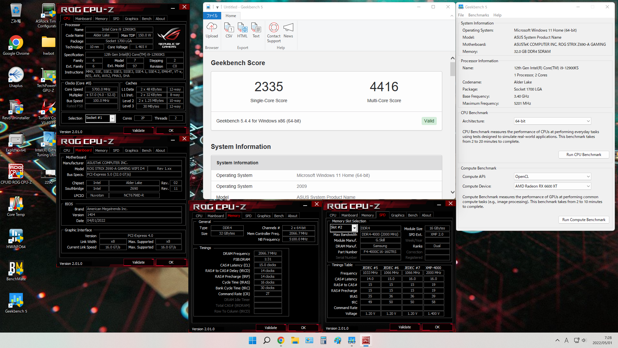Open the ファイル tab in Geekbench
This screenshot has width=618, height=348.
[212, 16]
